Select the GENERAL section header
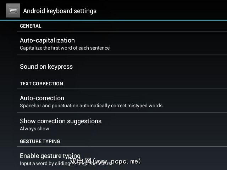This screenshot has height=170, width=227. [31, 26]
